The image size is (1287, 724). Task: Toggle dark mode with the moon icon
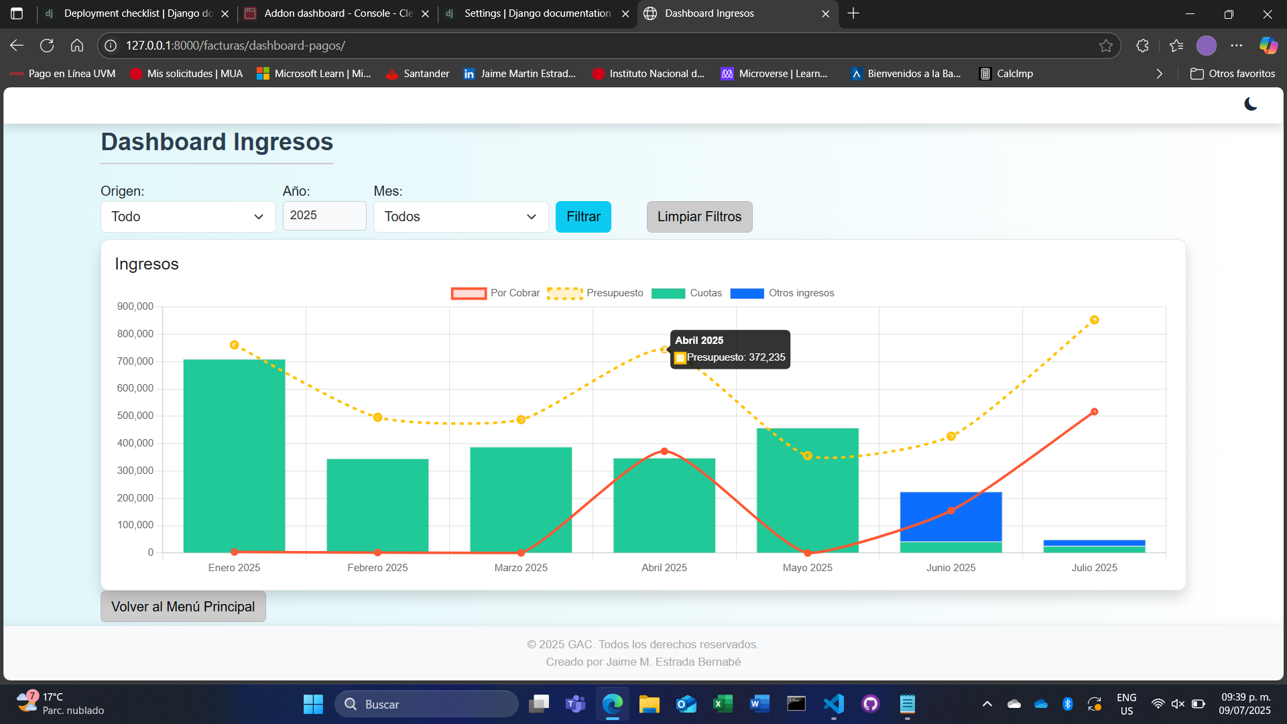[1251, 104]
